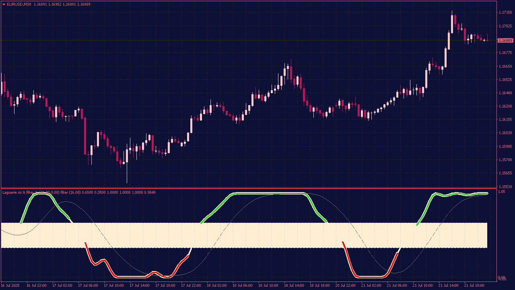Image resolution: width=515 pixels, height=290 pixels.
Task: Click the 1.17150 price scale label
Action: tap(505, 13)
